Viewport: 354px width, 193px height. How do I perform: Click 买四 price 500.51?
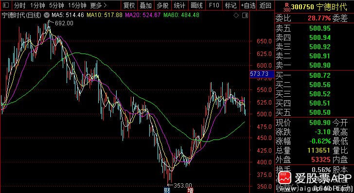[320, 103]
